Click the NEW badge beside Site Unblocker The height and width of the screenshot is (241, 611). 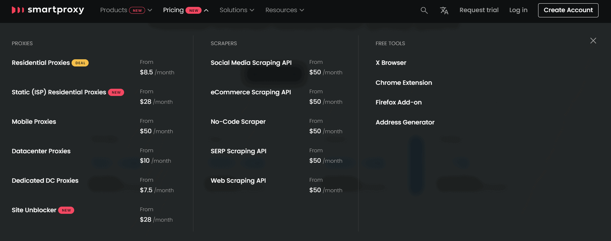coord(66,210)
